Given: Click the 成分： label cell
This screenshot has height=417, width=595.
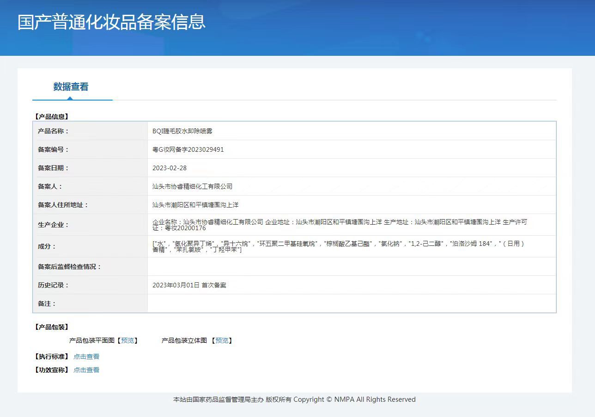Looking at the screenshot, I should point(90,246).
